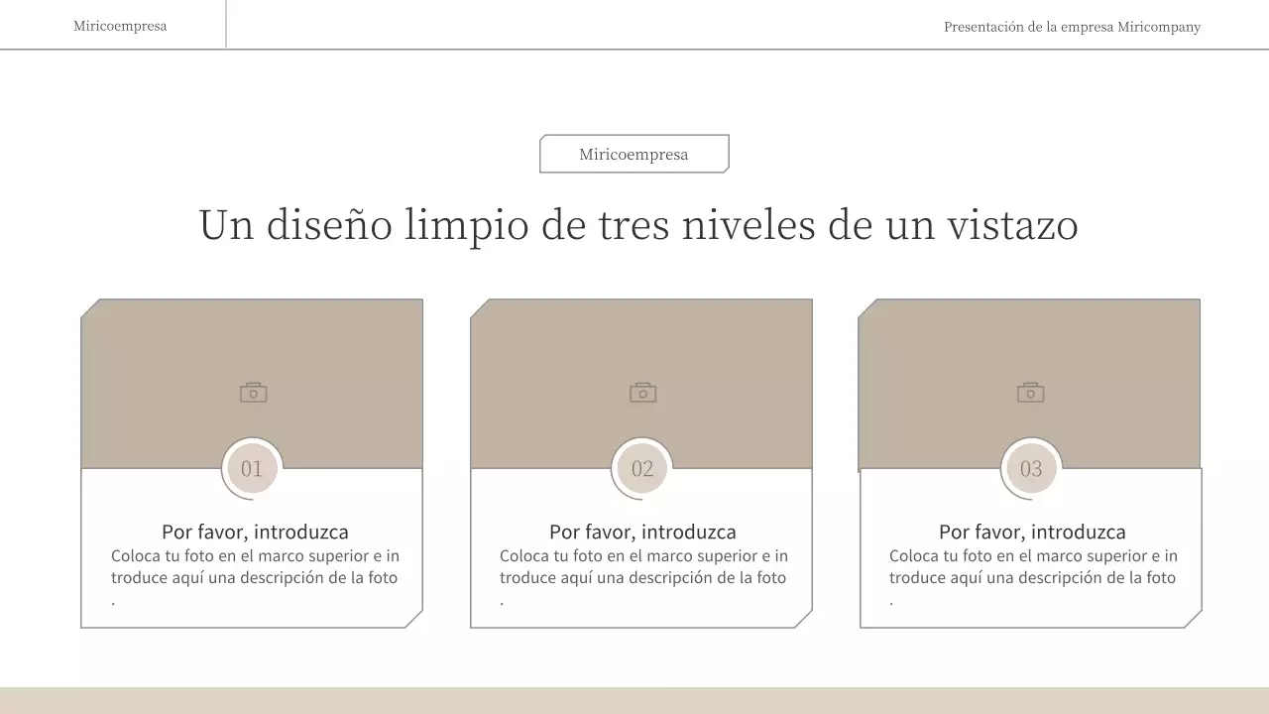Select the circular 02 number badge
Viewport: 1269px width, 714px height.
tap(641, 468)
